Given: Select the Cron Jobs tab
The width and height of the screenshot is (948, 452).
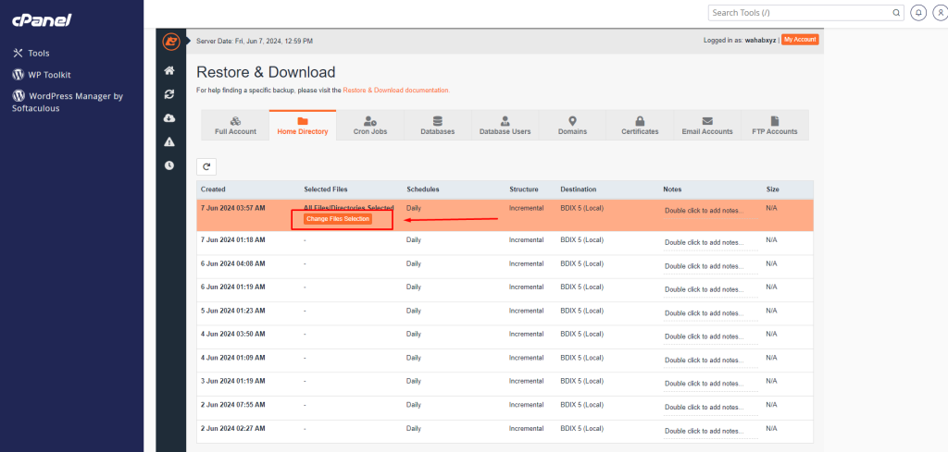Looking at the screenshot, I should (370, 126).
